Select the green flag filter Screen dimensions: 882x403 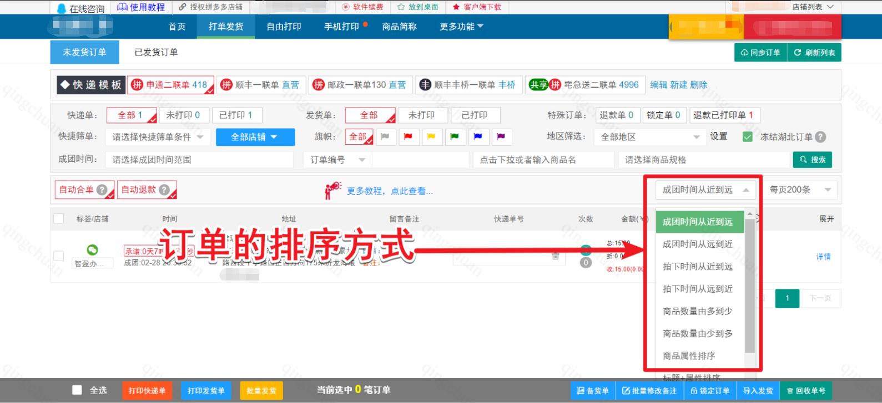pyautogui.click(x=455, y=137)
